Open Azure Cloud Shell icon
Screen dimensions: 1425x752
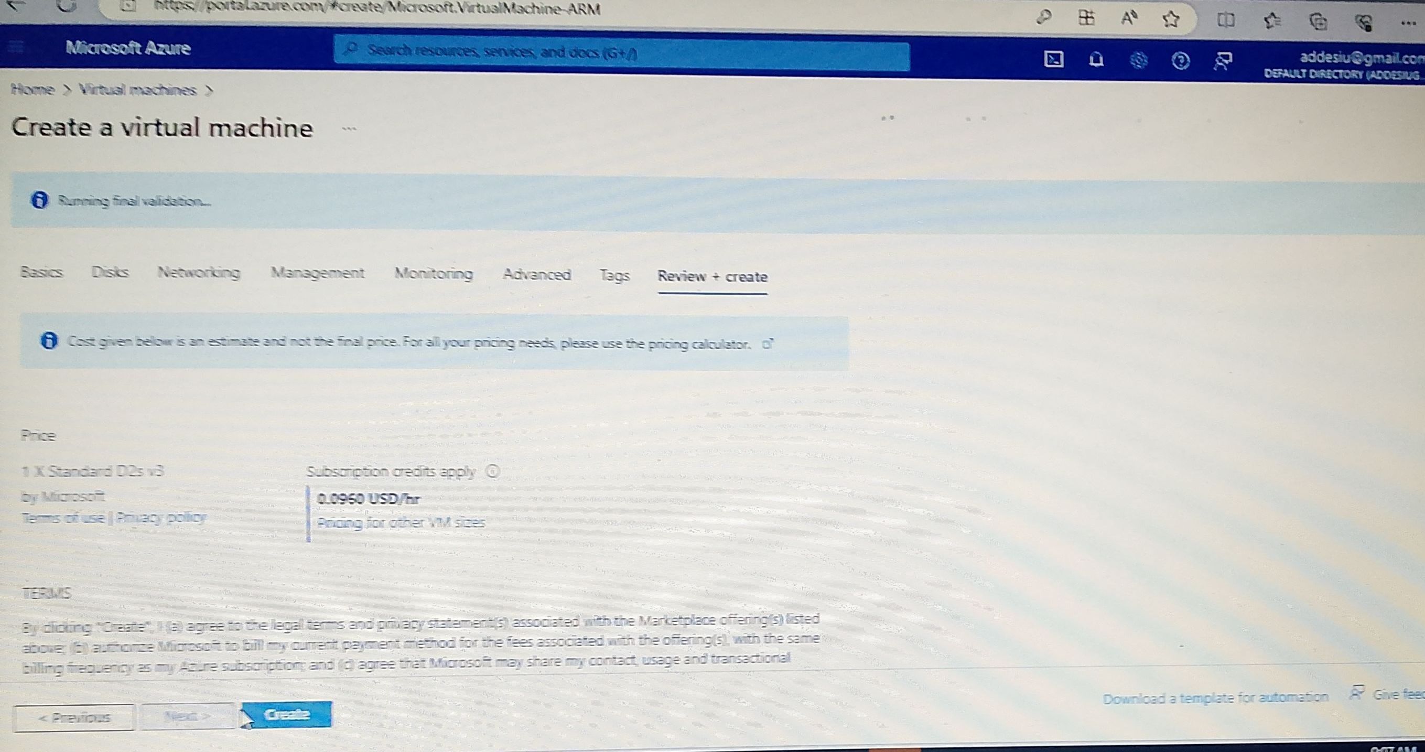pos(1053,59)
